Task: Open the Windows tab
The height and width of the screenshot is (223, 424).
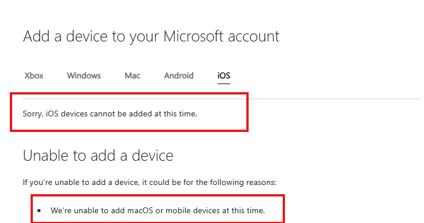Action: pos(84,75)
